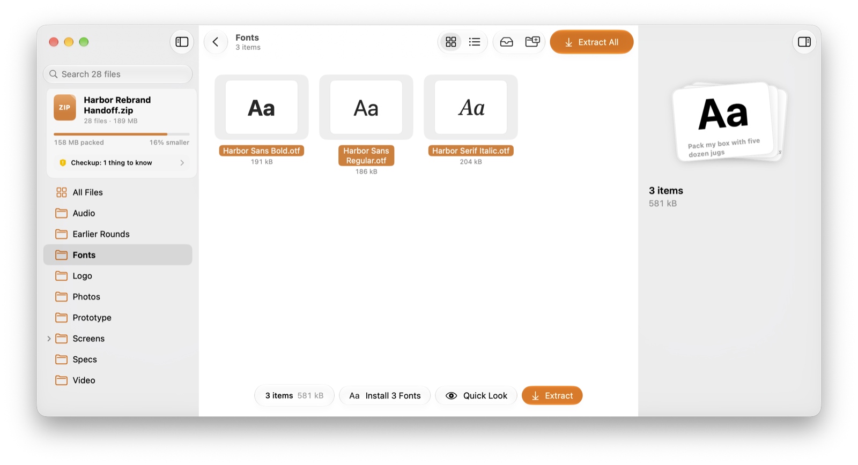Expand the Screens folder disclosure arrow
The height and width of the screenshot is (465, 858).
pos(49,339)
